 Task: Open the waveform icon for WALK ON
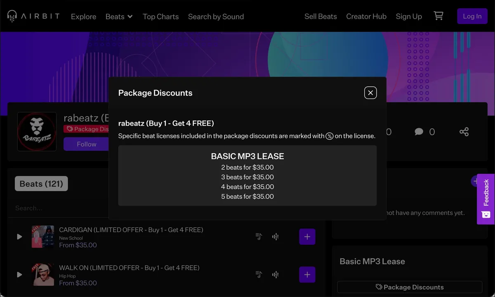(x=275, y=274)
